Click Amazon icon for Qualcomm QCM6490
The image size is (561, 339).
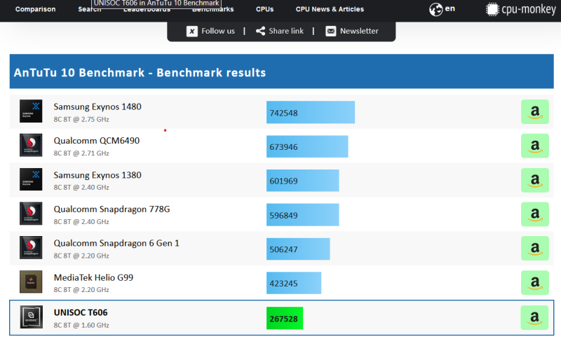[535, 146]
